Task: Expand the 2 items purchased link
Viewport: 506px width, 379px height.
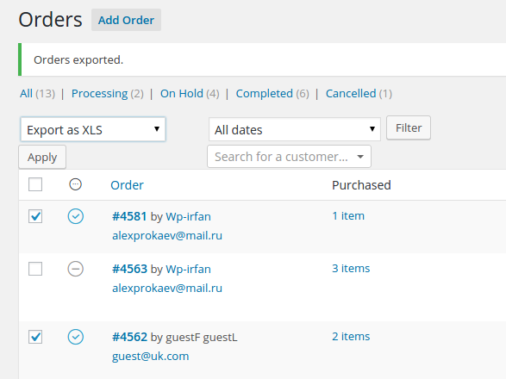Action: pos(351,337)
